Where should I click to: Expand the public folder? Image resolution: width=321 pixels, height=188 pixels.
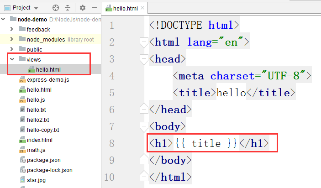tap(12, 49)
